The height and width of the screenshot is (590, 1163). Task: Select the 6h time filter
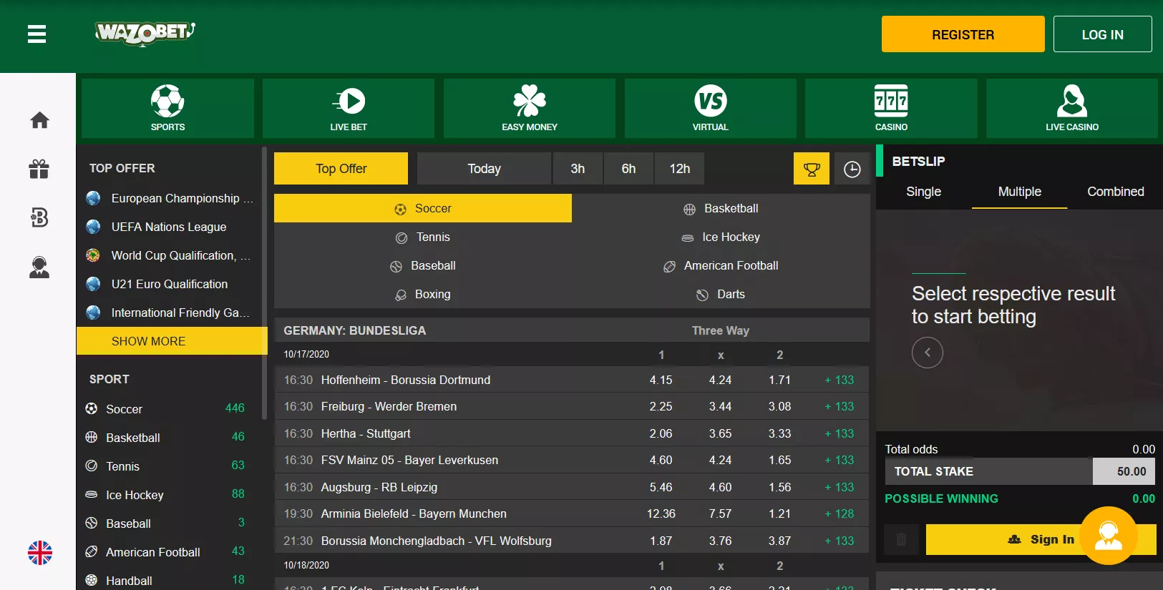coord(628,169)
